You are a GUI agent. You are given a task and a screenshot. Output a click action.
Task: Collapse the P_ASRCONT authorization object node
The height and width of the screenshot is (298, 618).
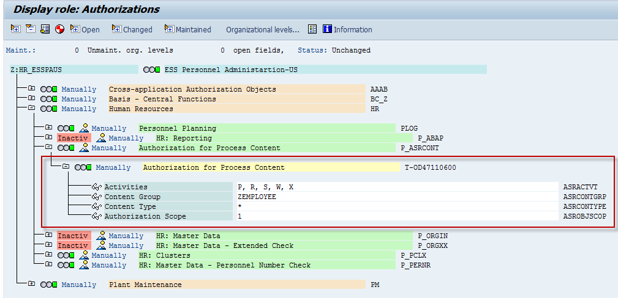coord(48,147)
